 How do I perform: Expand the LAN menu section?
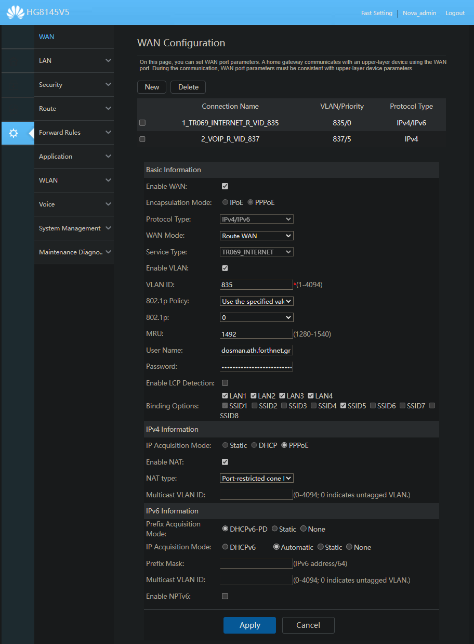point(74,61)
